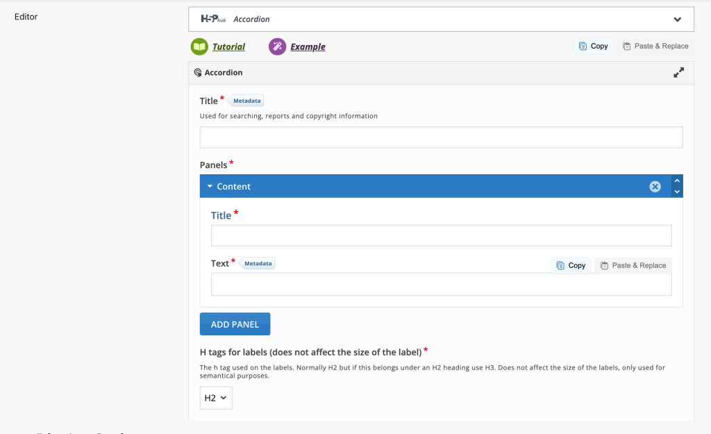Click the Copy button beside Text
Image resolution: width=711 pixels, height=434 pixels.
click(571, 265)
